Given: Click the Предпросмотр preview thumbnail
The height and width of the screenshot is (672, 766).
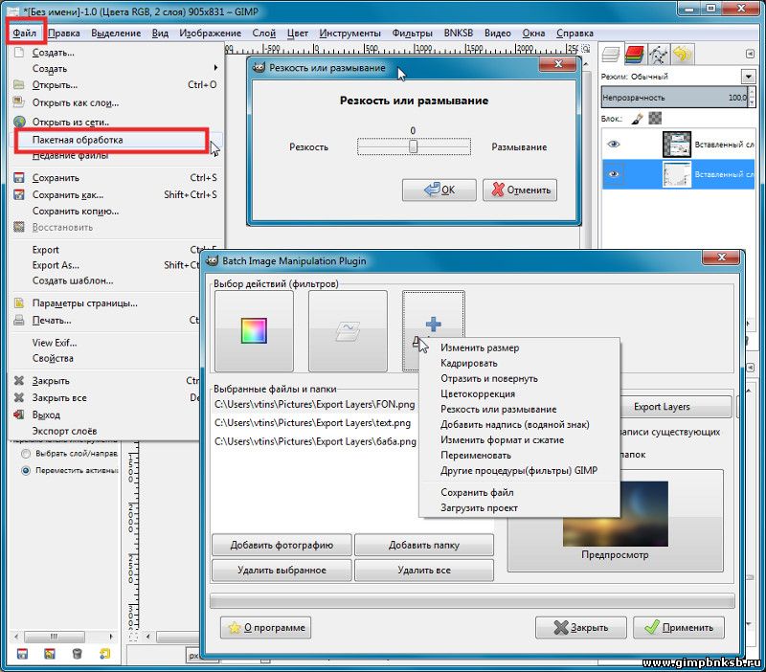Looking at the screenshot, I should [x=616, y=514].
